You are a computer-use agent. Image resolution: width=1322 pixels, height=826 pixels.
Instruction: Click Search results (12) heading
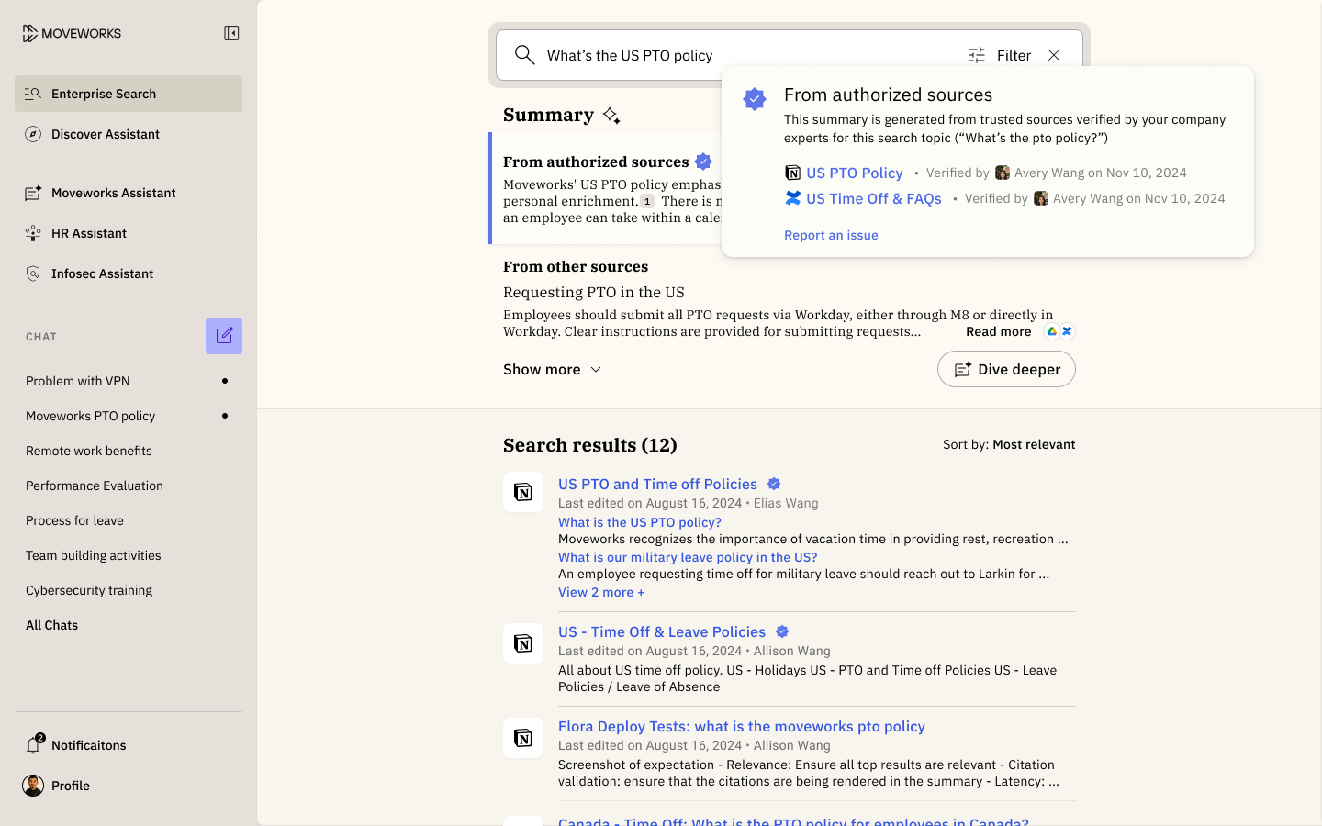click(590, 445)
